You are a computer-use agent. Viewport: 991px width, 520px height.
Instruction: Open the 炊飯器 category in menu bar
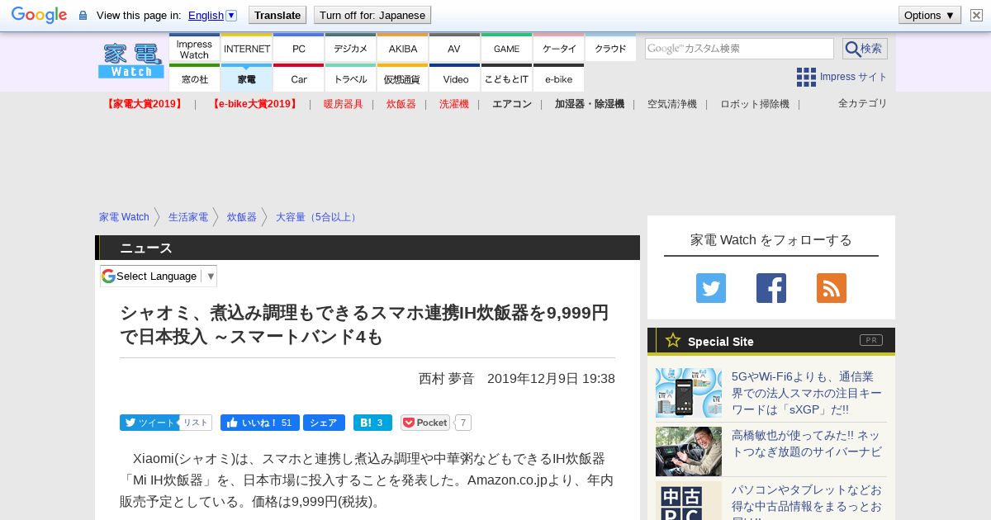tap(401, 104)
